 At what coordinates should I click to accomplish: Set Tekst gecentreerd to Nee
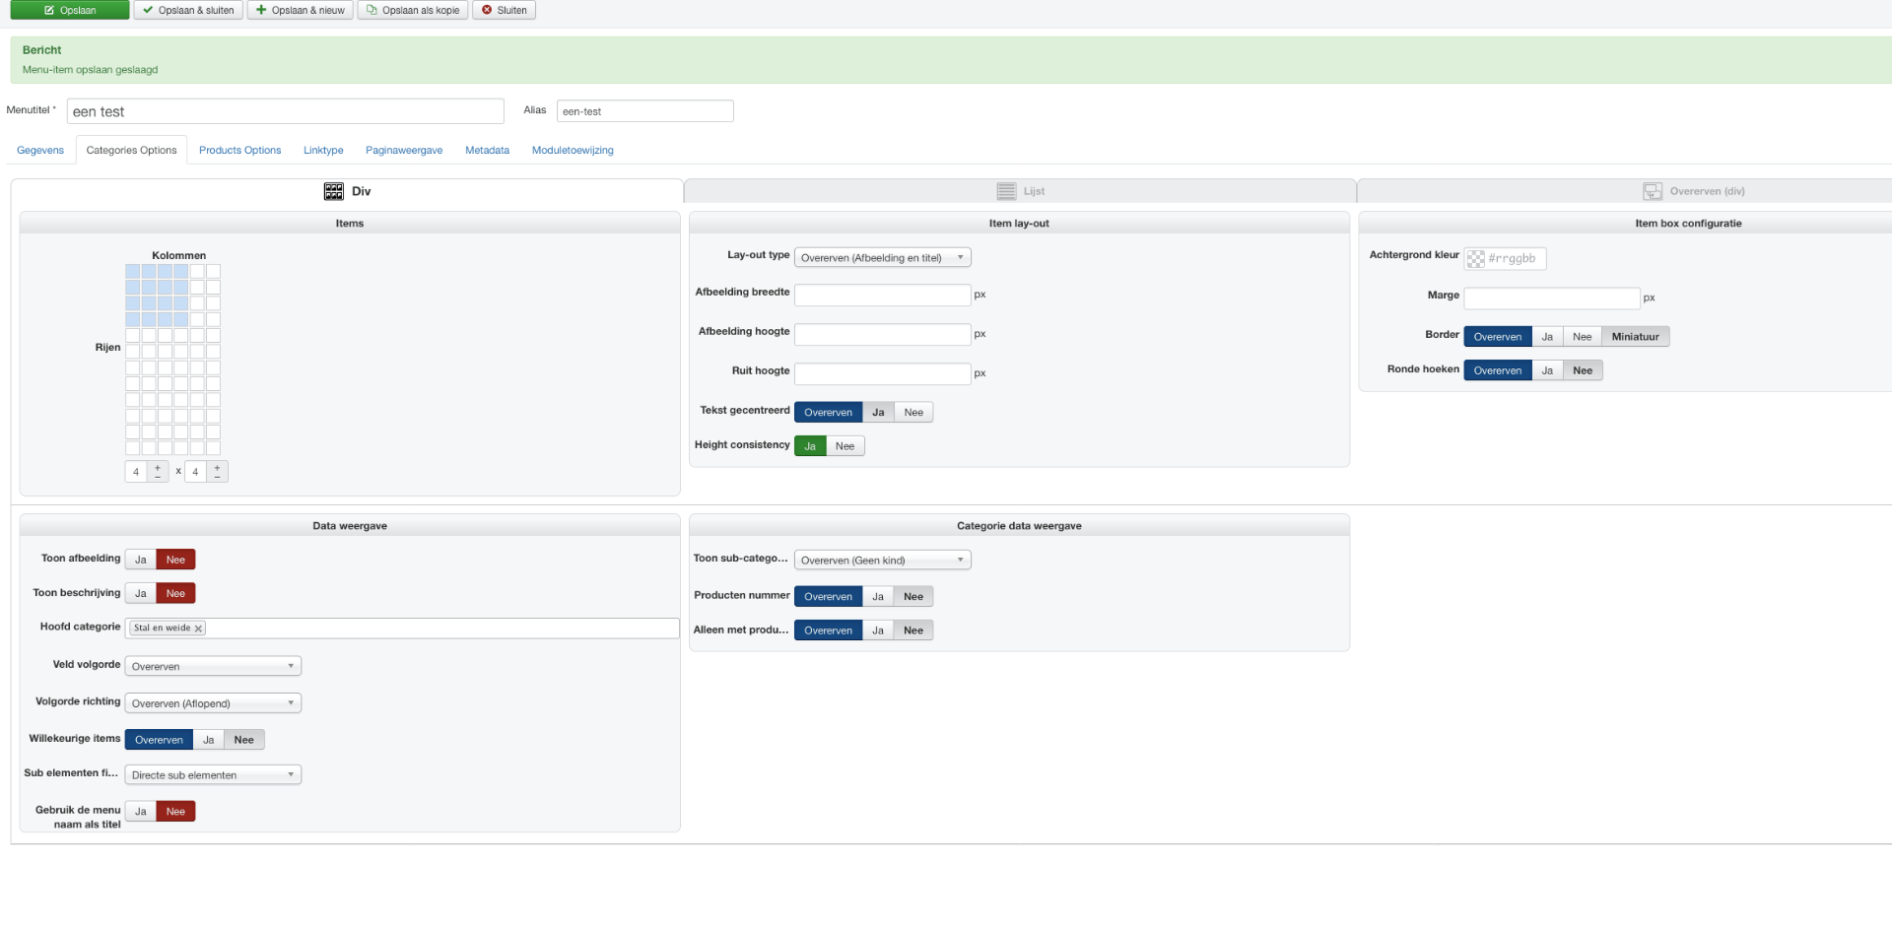(x=913, y=413)
